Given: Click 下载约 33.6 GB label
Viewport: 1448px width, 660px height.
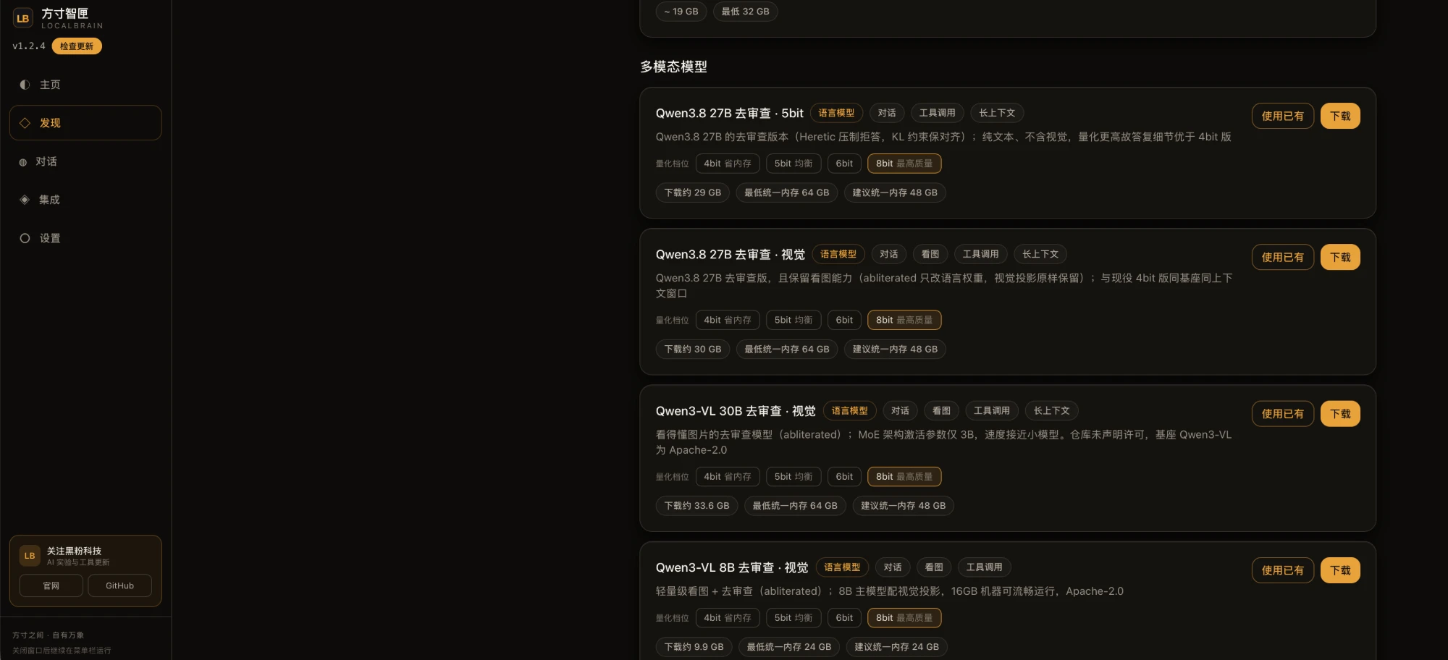Looking at the screenshot, I should (x=697, y=506).
